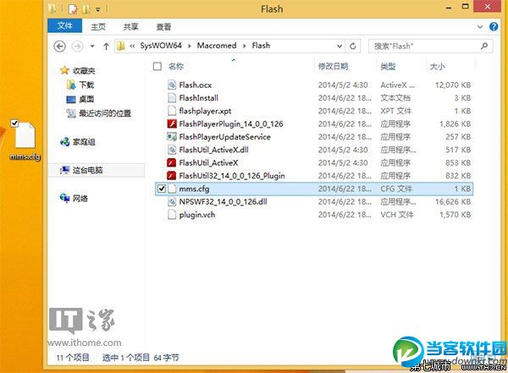
Task: Select FlashPlayerPlugin_14_0_0_126 Flash icon
Action: 172,123
